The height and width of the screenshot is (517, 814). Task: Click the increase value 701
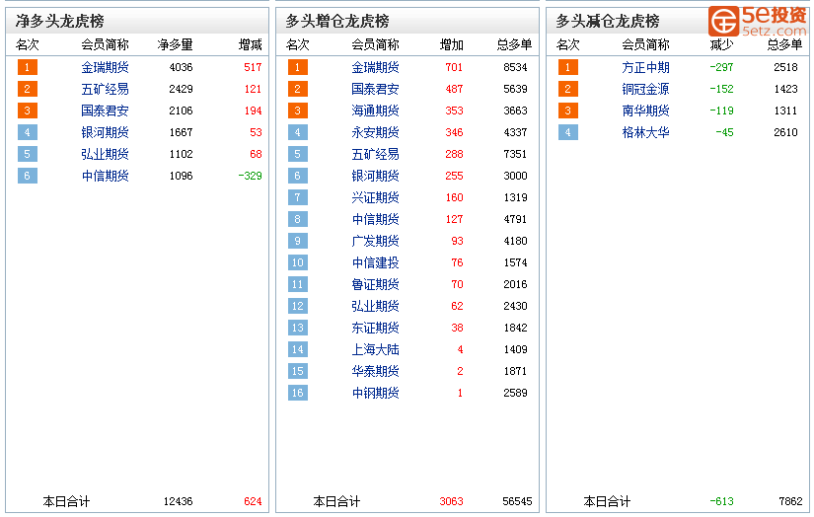click(454, 67)
